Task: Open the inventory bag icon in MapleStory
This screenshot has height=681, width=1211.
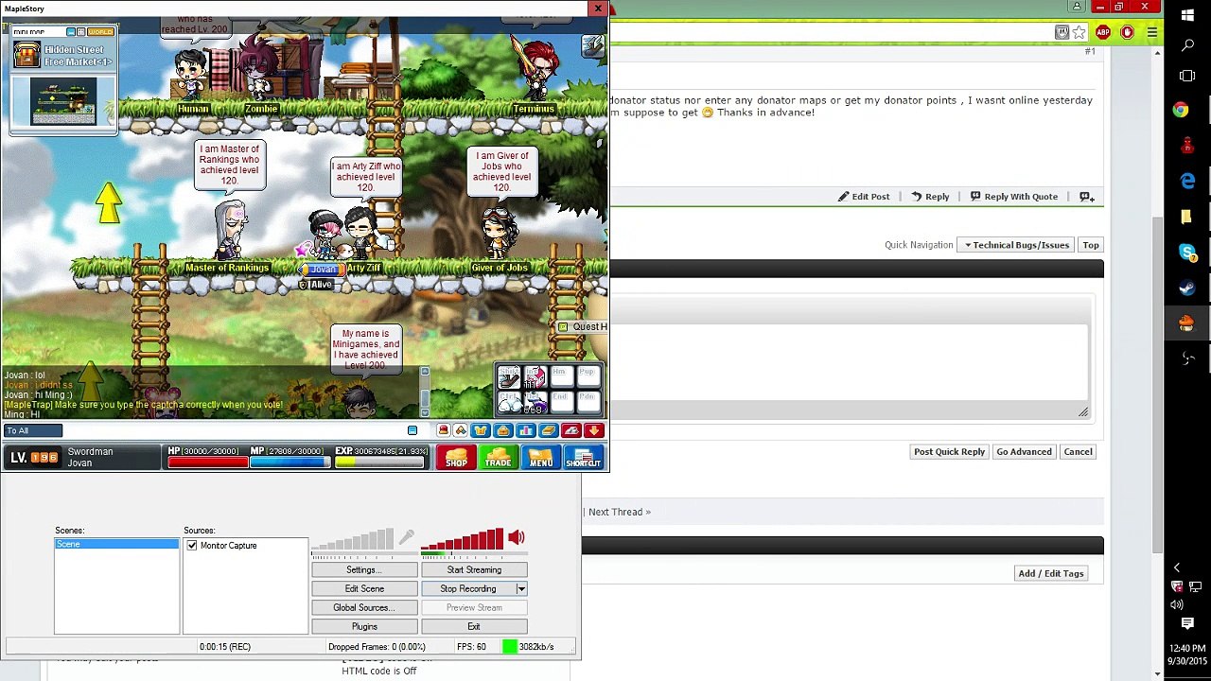Action: 502,430
